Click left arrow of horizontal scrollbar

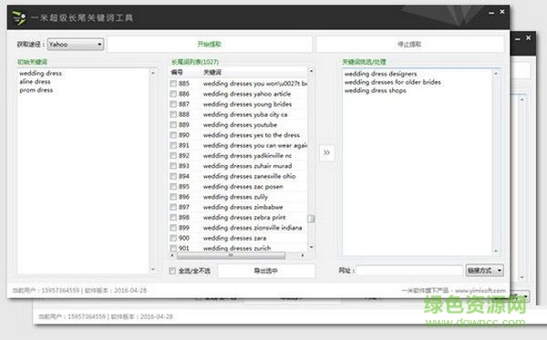tap(172, 255)
